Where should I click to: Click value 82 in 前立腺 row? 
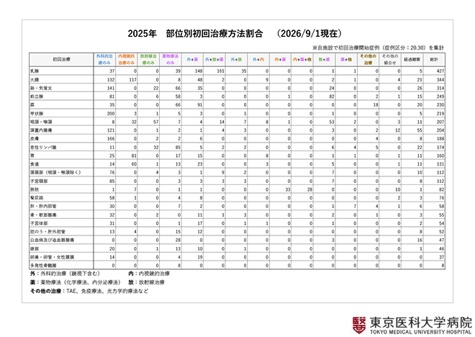[x=332, y=96]
